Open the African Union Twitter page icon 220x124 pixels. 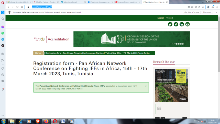pyautogui.click(x=170, y=24)
